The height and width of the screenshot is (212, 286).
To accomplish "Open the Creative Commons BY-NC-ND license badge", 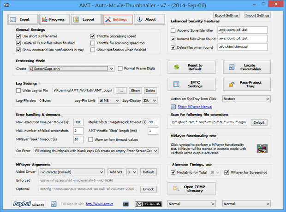I will point(148,204).
